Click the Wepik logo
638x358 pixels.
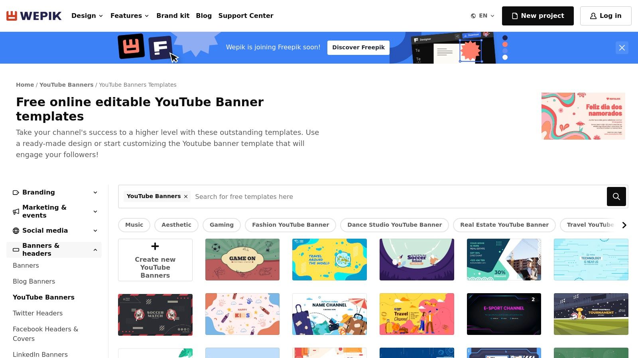[34, 16]
